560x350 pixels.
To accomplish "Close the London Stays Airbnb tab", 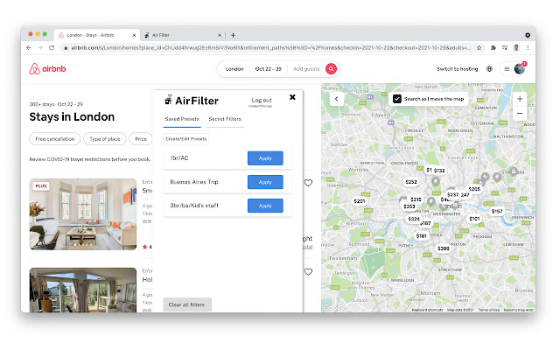I will click(134, 35).
